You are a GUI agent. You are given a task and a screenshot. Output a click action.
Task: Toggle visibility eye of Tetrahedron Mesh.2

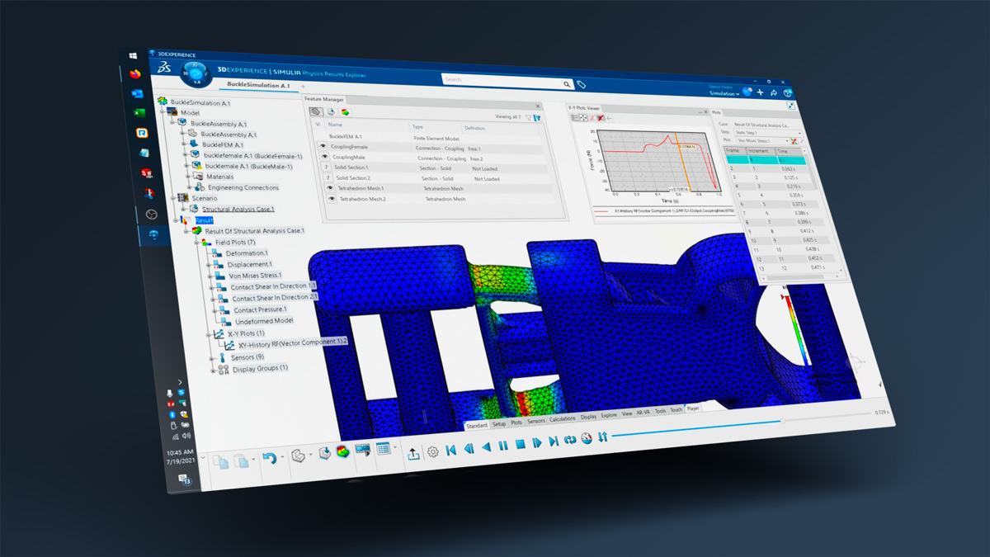[x=332, y=199]
